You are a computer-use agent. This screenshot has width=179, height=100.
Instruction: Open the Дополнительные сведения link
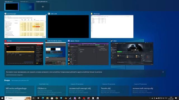14,75
